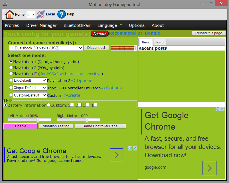This screenshot has width=229, height=183.
Task: Open the About page
Action: [x=158, y=25]
